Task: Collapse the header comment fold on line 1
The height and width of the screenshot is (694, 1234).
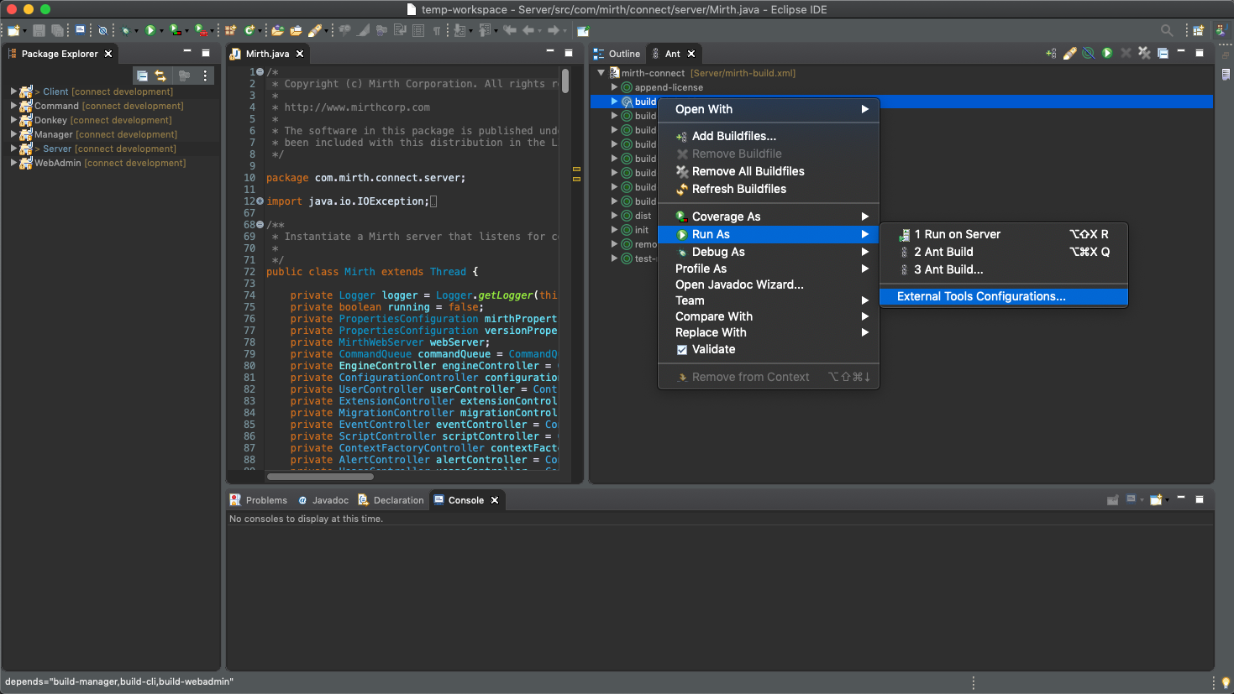Action: pos(260,72)
